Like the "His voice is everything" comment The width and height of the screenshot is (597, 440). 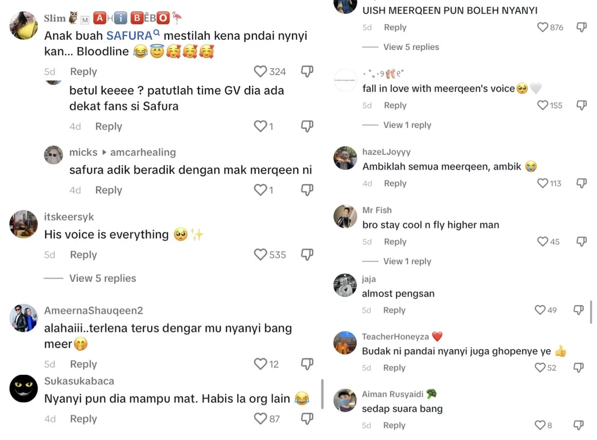[261, 255]
